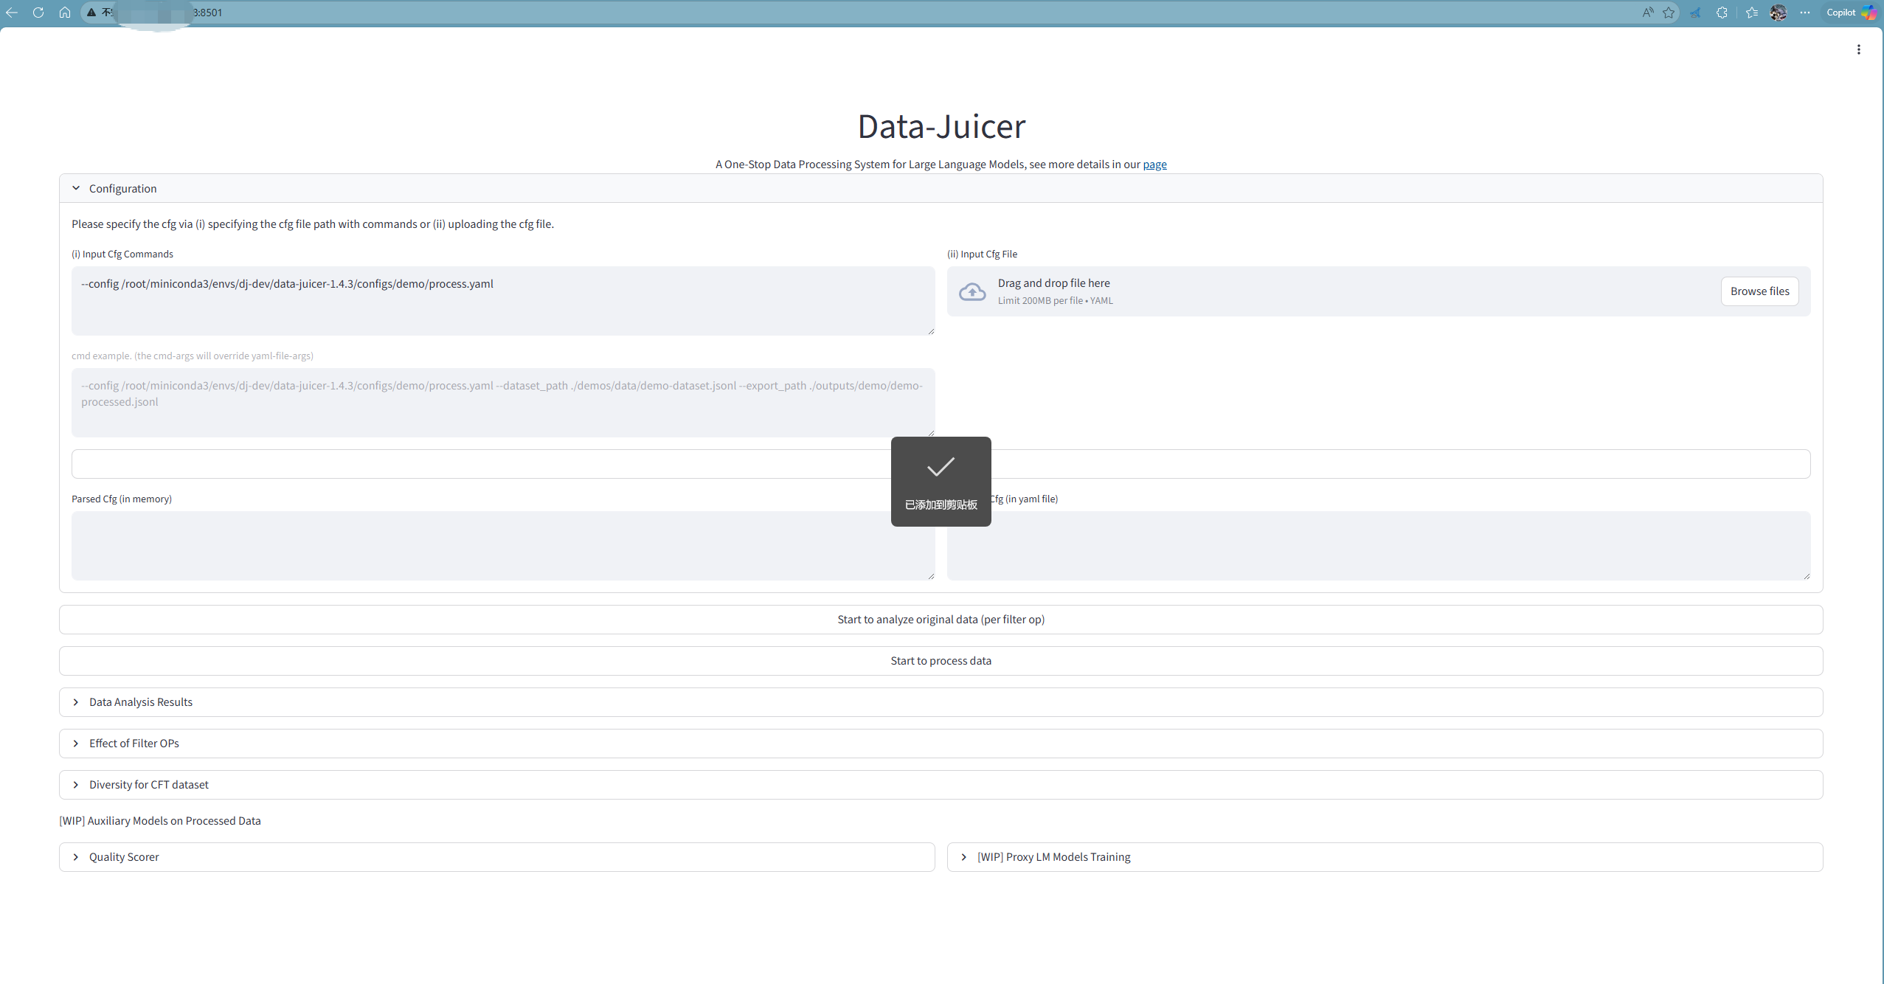The image size is (1884, 984).
Task: Expand the Quality Scorer panel
Action: click(124, 857)
